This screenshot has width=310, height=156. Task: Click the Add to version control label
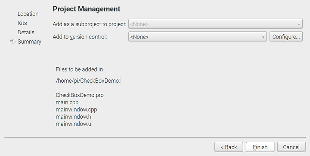click(x=80, y=37)
